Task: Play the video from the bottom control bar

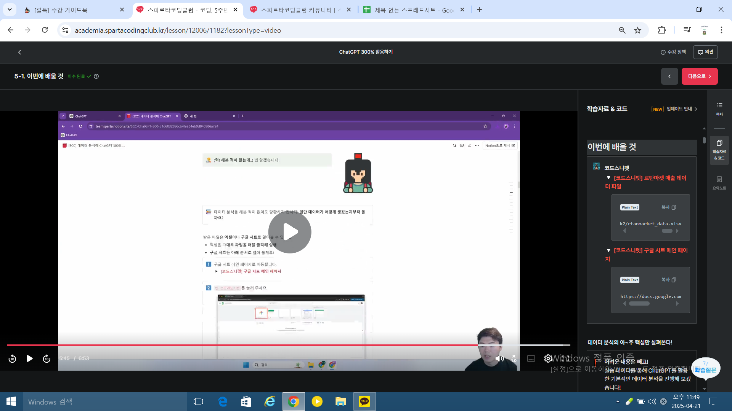Action: point(29,358)
